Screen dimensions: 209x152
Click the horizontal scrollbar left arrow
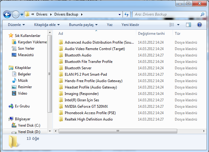point(56,131)
